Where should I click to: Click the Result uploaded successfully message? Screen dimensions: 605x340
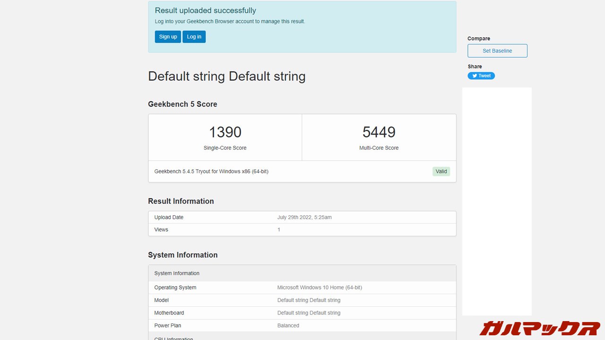pos(205,11)
